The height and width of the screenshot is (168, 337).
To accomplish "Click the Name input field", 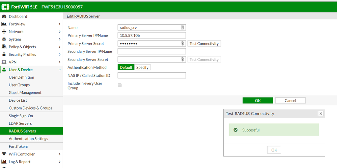I will (x=152, y=27).
